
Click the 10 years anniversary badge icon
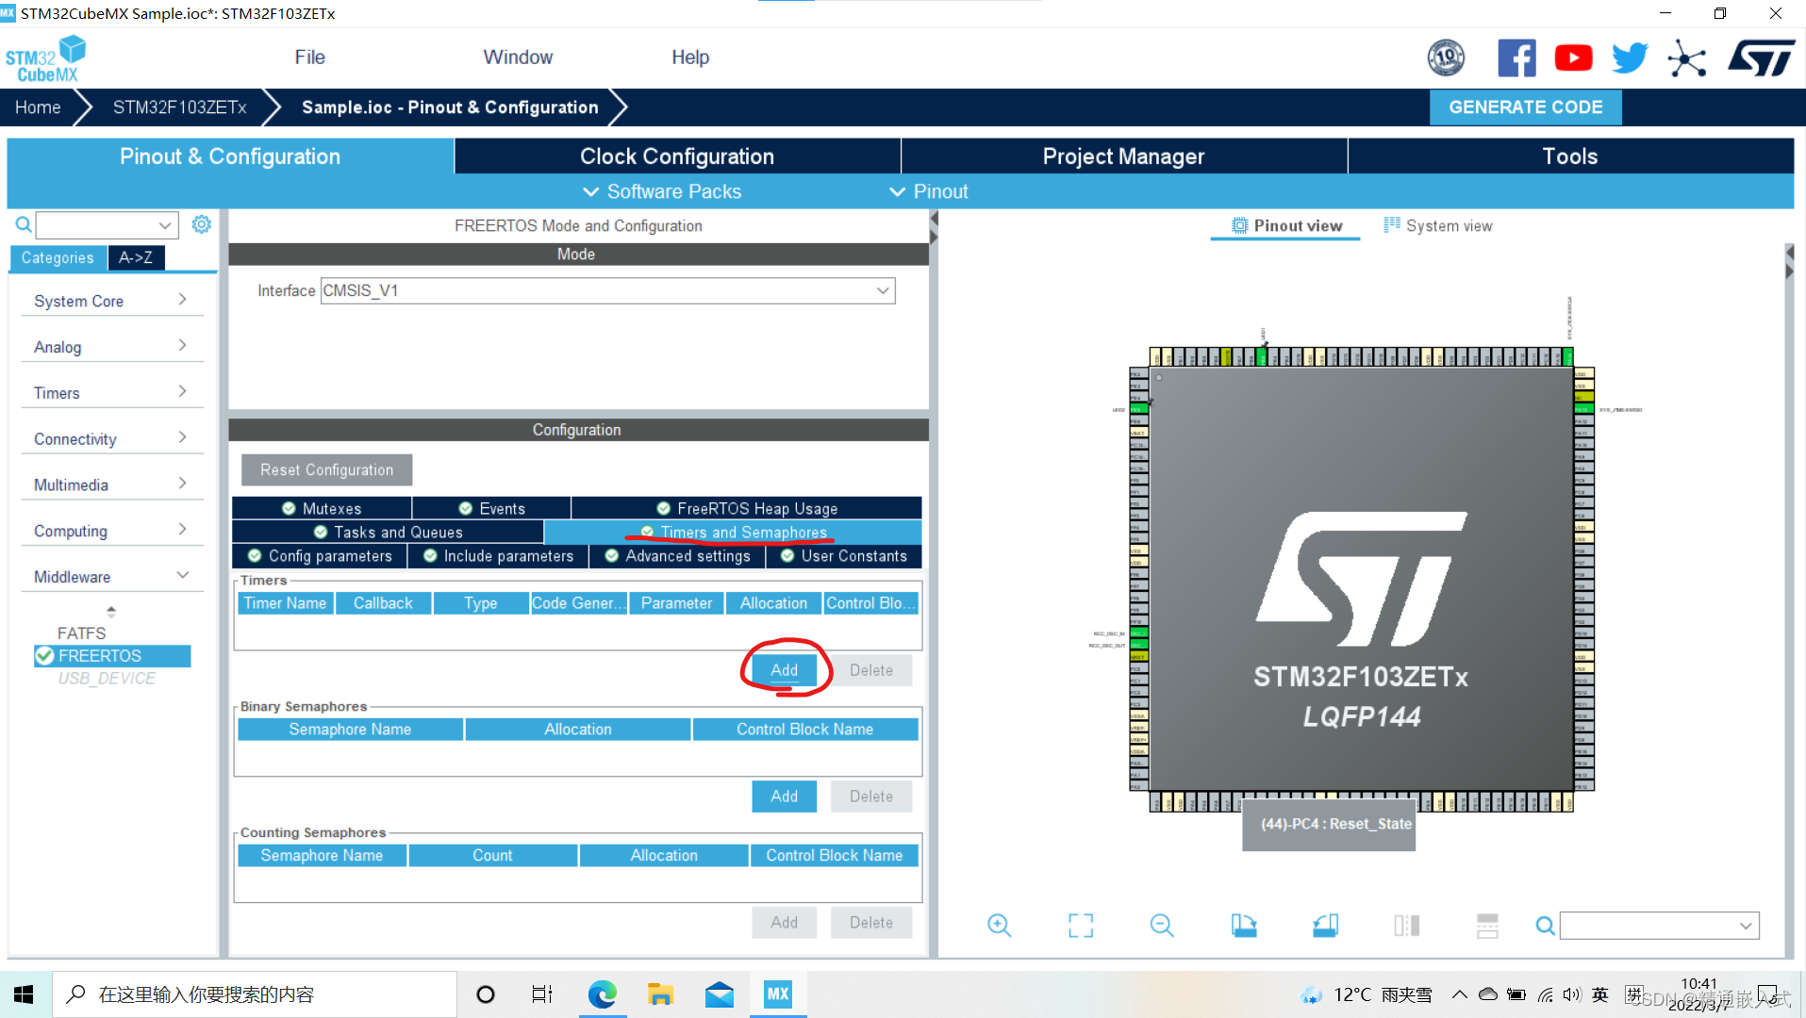coord(1446,58)
